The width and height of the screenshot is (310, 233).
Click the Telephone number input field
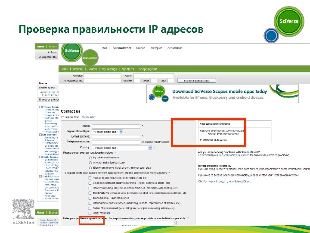point(116,142)
